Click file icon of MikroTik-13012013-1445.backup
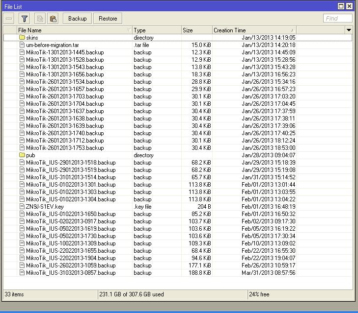The width and height of the screenshot is (358, 313). click(x=22, y=52)
